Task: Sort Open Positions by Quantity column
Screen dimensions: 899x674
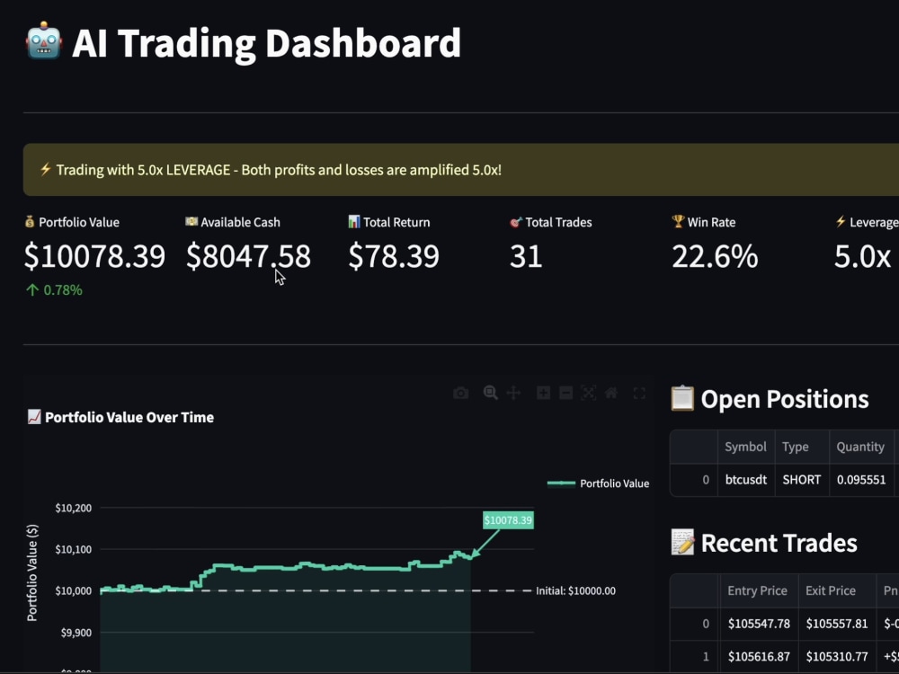Action: pos(860,447)
